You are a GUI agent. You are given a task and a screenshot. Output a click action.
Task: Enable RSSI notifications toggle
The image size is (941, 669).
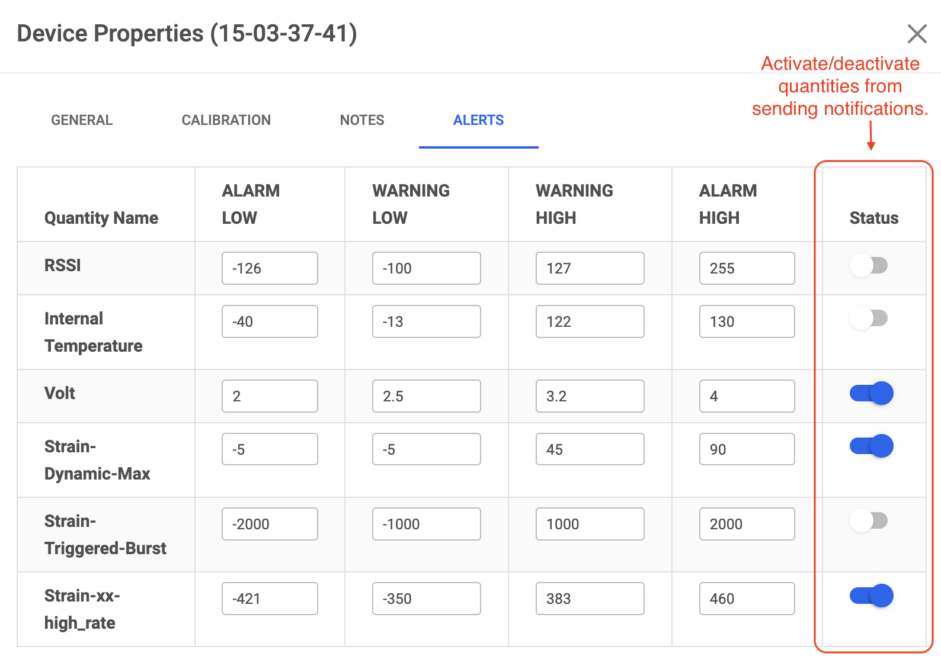click(869, 265)
